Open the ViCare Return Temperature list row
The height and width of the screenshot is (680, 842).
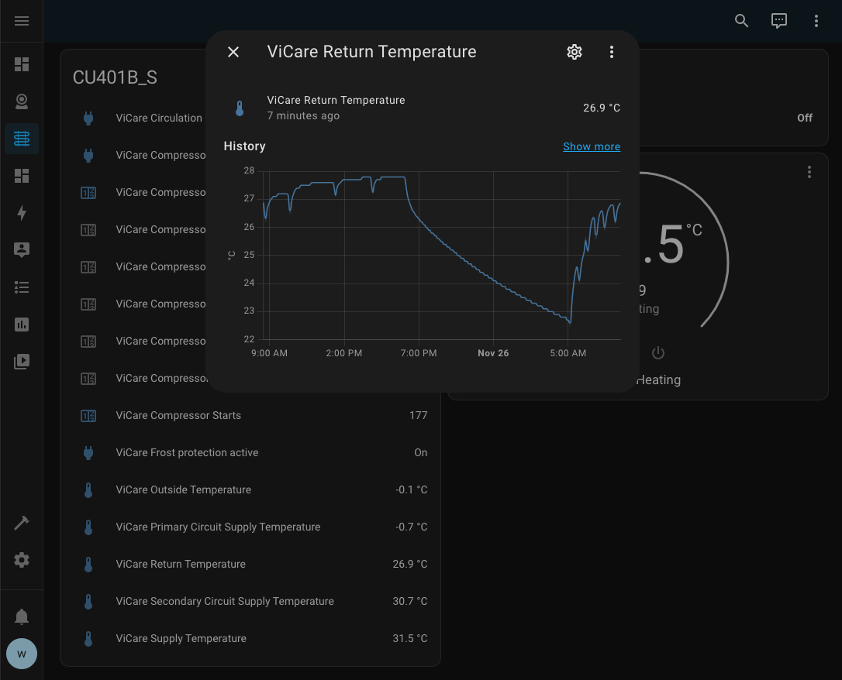[x=250, y=564]
